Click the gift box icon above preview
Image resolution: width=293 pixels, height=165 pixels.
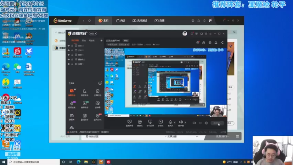tap(198, 43)
